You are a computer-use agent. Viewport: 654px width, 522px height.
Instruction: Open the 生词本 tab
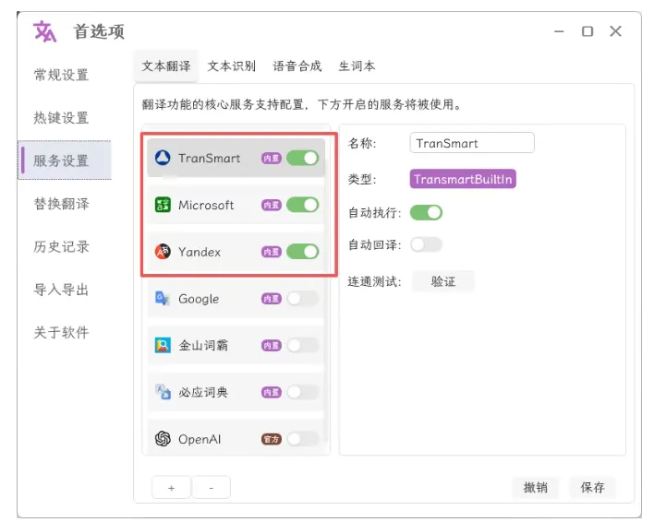[357, 66]
